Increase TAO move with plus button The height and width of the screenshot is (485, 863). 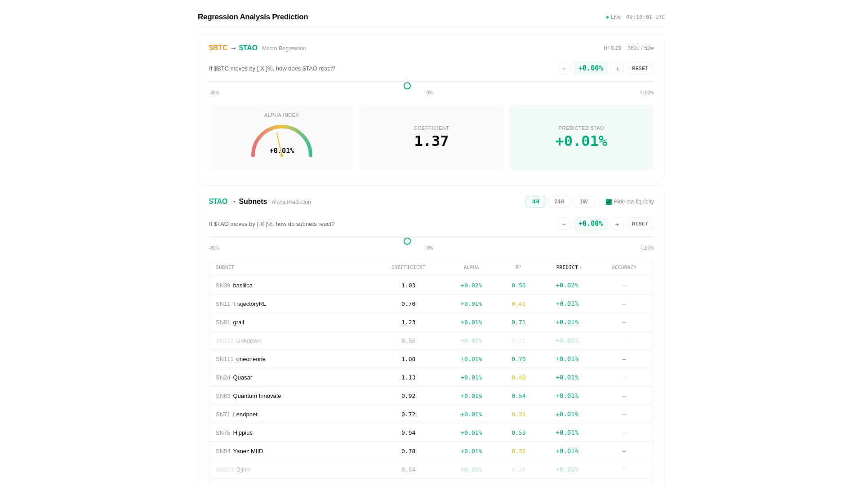617,224
